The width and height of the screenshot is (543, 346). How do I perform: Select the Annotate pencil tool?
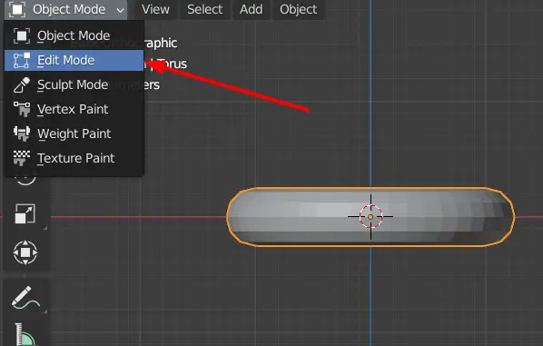[x=25, y=297]
